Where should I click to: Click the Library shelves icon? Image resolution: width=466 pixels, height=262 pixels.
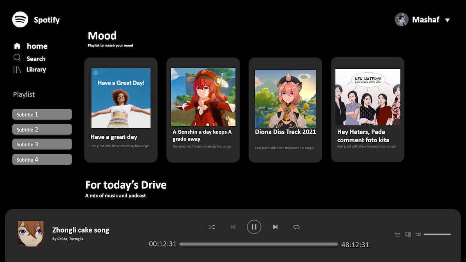click(x=17, y=69)
